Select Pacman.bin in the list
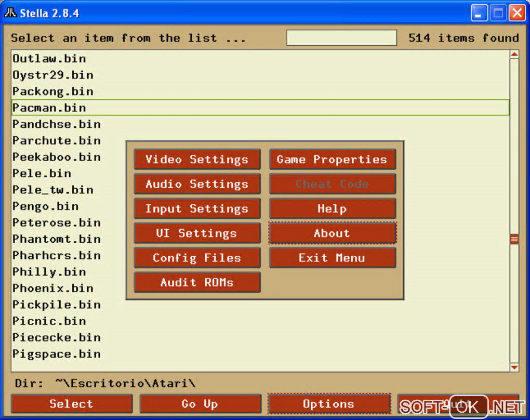The height and width of the screenshot is (420, 530). (x=260, y=108)
